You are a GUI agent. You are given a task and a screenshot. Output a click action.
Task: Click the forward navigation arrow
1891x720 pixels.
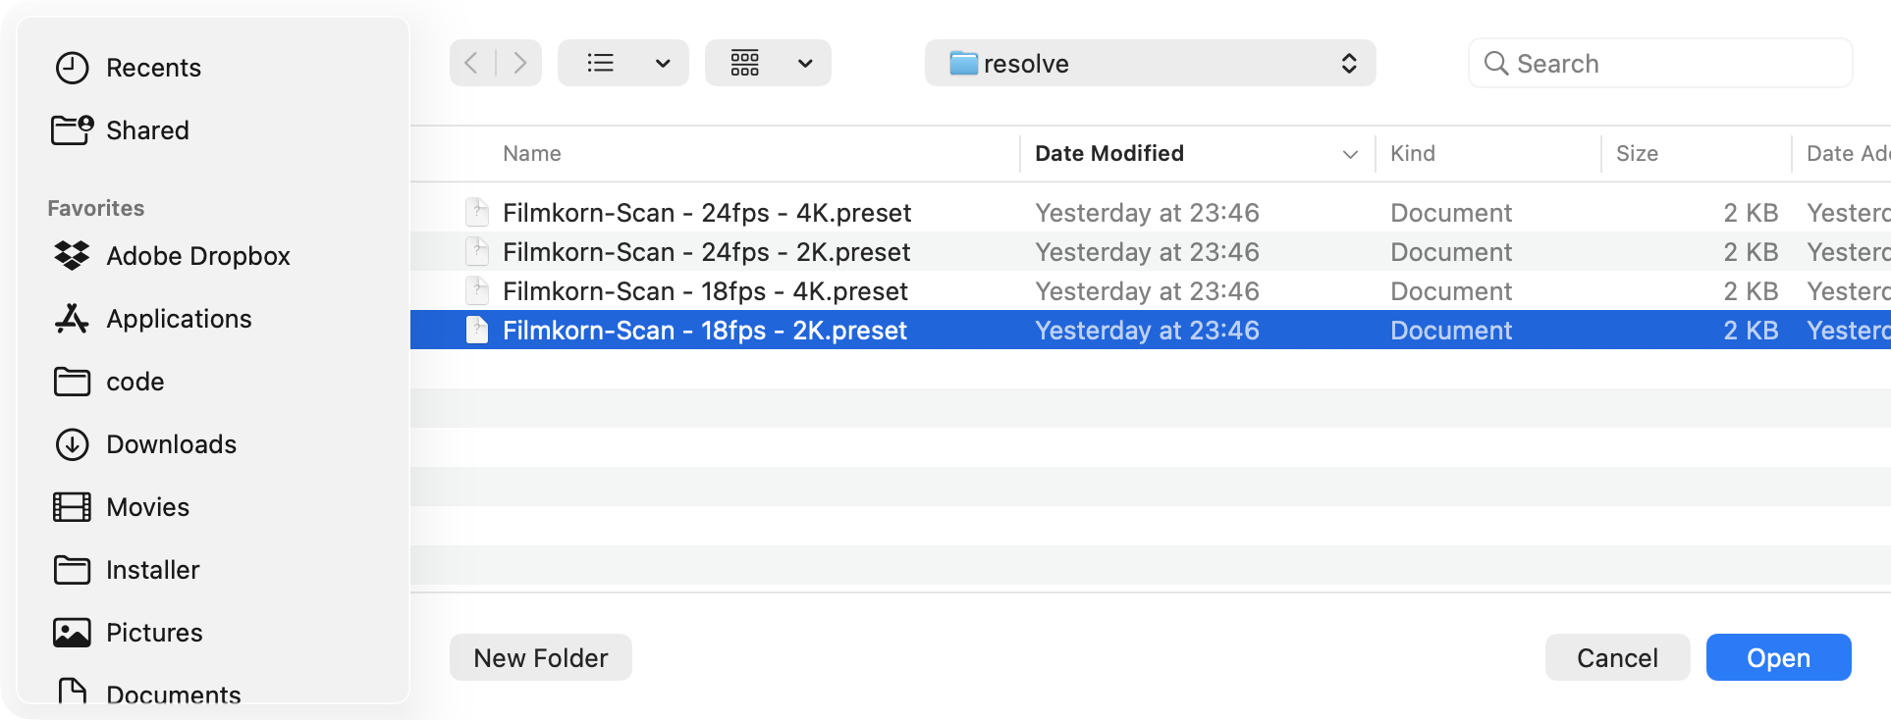(519, 64)
